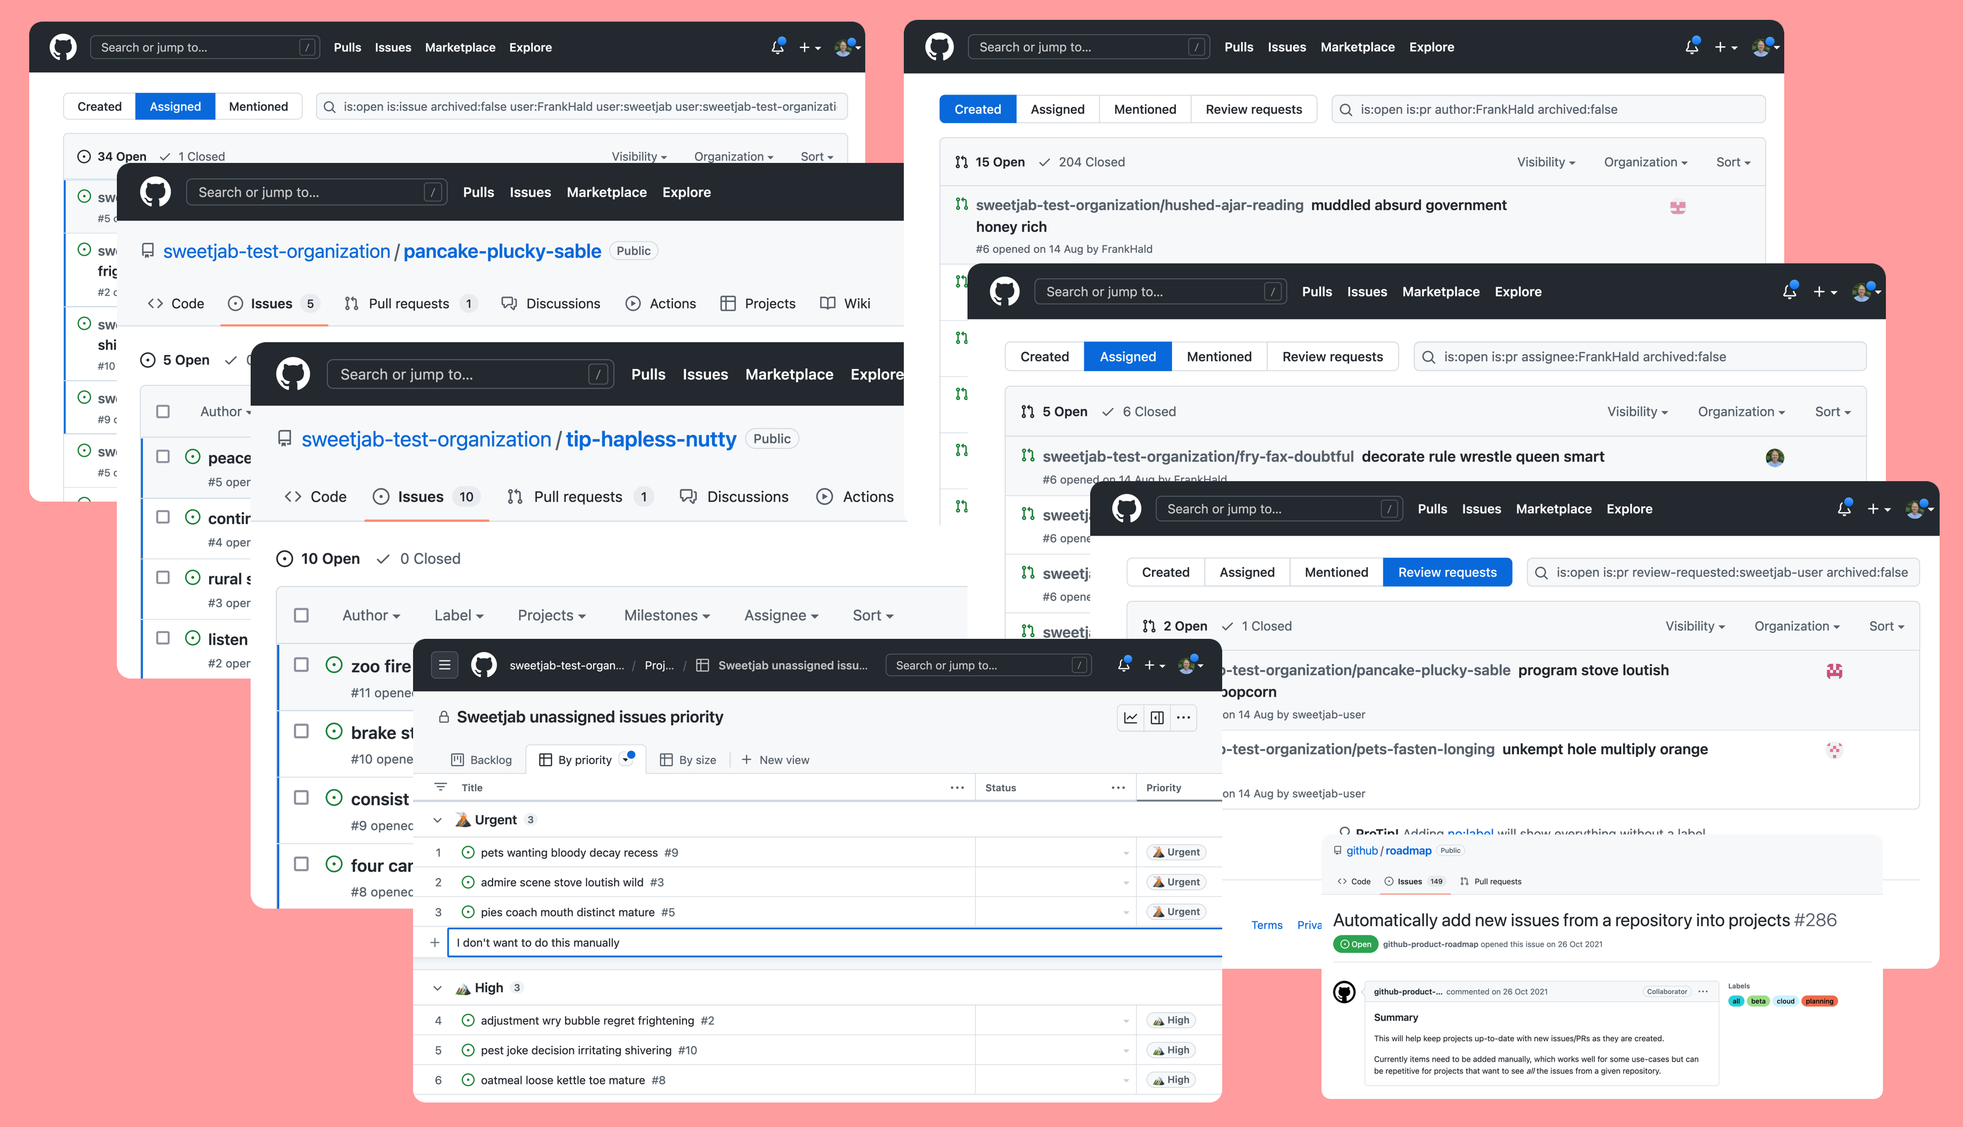Image resolution: width=1963 pixels, height=1127 pixels.
Task: Open Assignee filter dropdown
Action: click(x=781, y=615)
